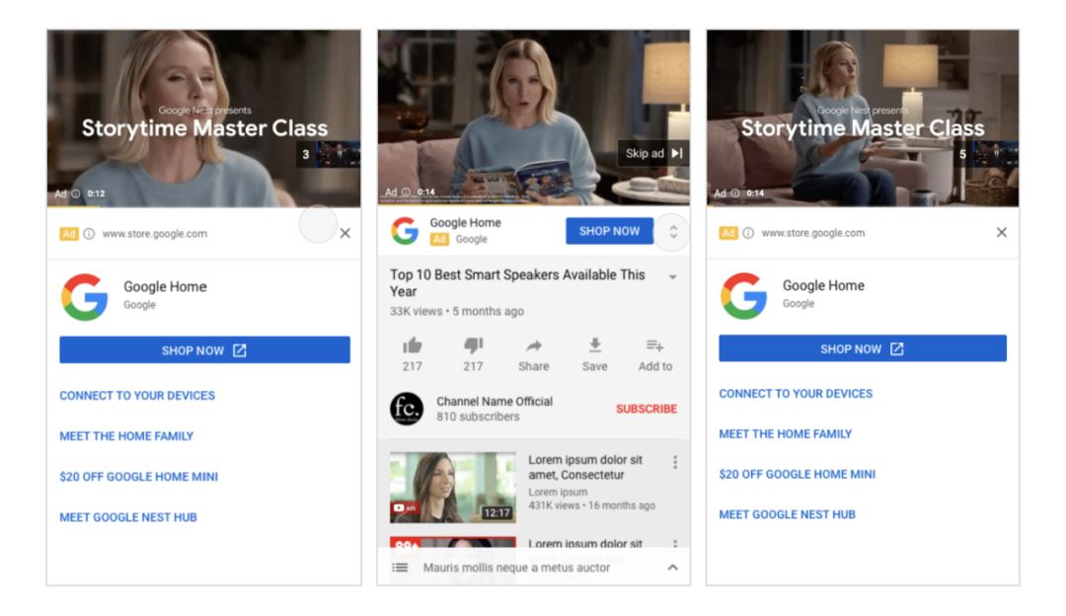Viewport: 1066px width, 616px height.
Task: Click the Google logo in the middle mockup
Action: (405, 231)
